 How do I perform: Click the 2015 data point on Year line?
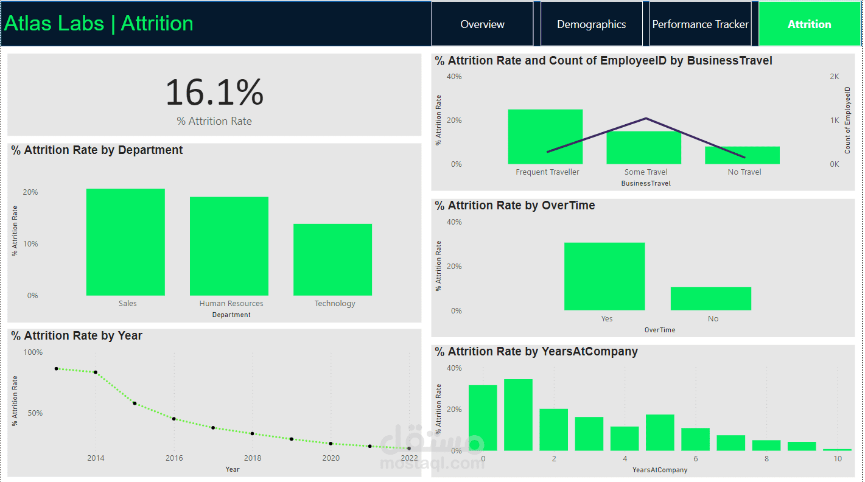[x=135, y=403]
